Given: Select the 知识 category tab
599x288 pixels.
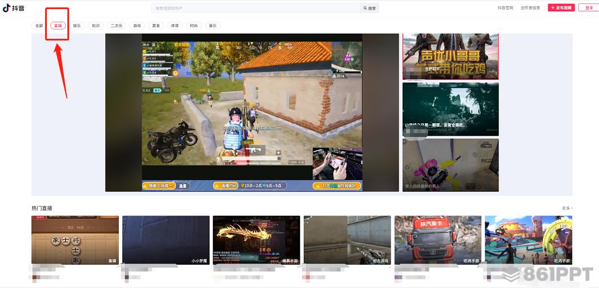Looking at the screenshot, I should pos(95,26).
